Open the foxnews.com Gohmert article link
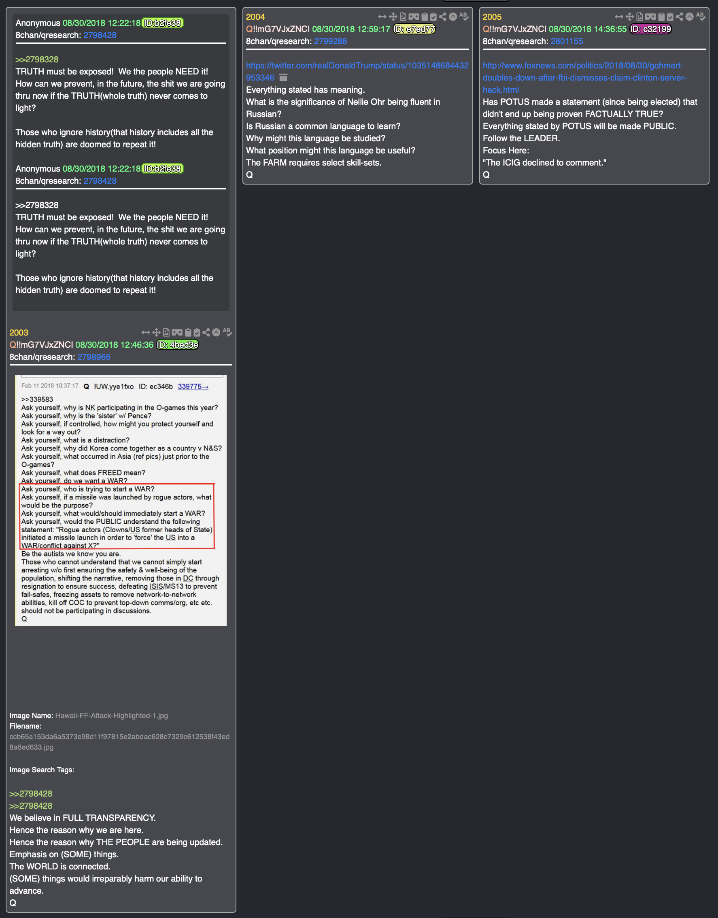Image resolution: width=718 pixels, height=918 pixels. 584,77
